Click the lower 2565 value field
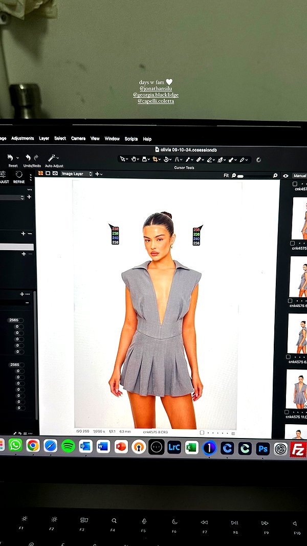 tap(16, 364)
